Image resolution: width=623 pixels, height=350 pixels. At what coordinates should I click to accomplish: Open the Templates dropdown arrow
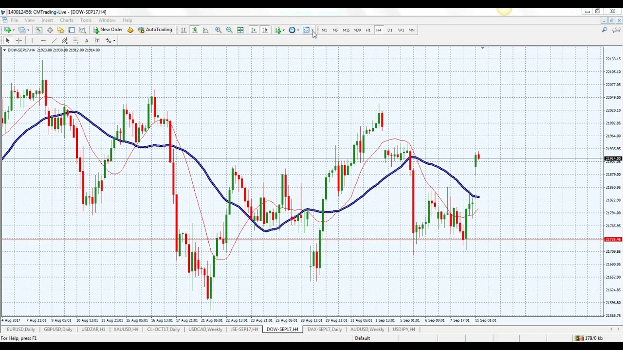click(312, 30)
